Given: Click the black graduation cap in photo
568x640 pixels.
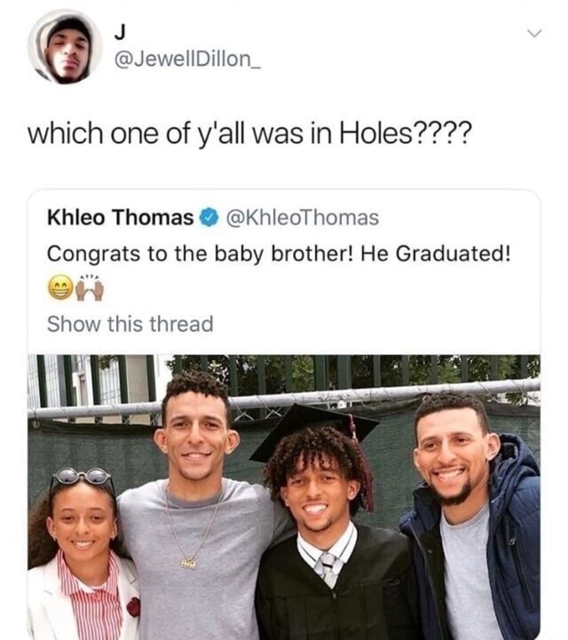Looking at the screenshot, I should (315, 427).
